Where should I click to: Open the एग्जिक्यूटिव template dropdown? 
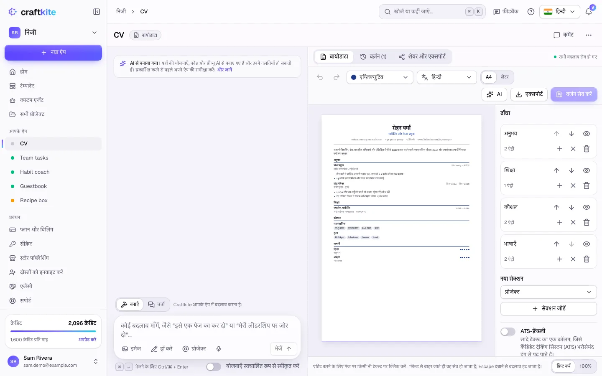point(380,77)
